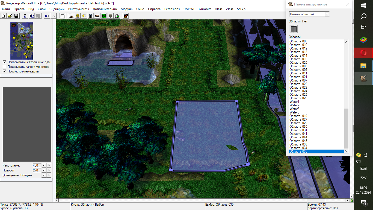Open the UMSWE menu
Viewport: 373px width, 210px height.
(189, 9)
